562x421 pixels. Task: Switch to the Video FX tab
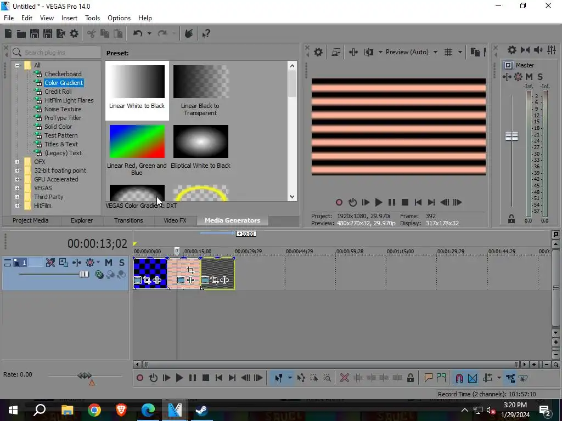point(175,220)
